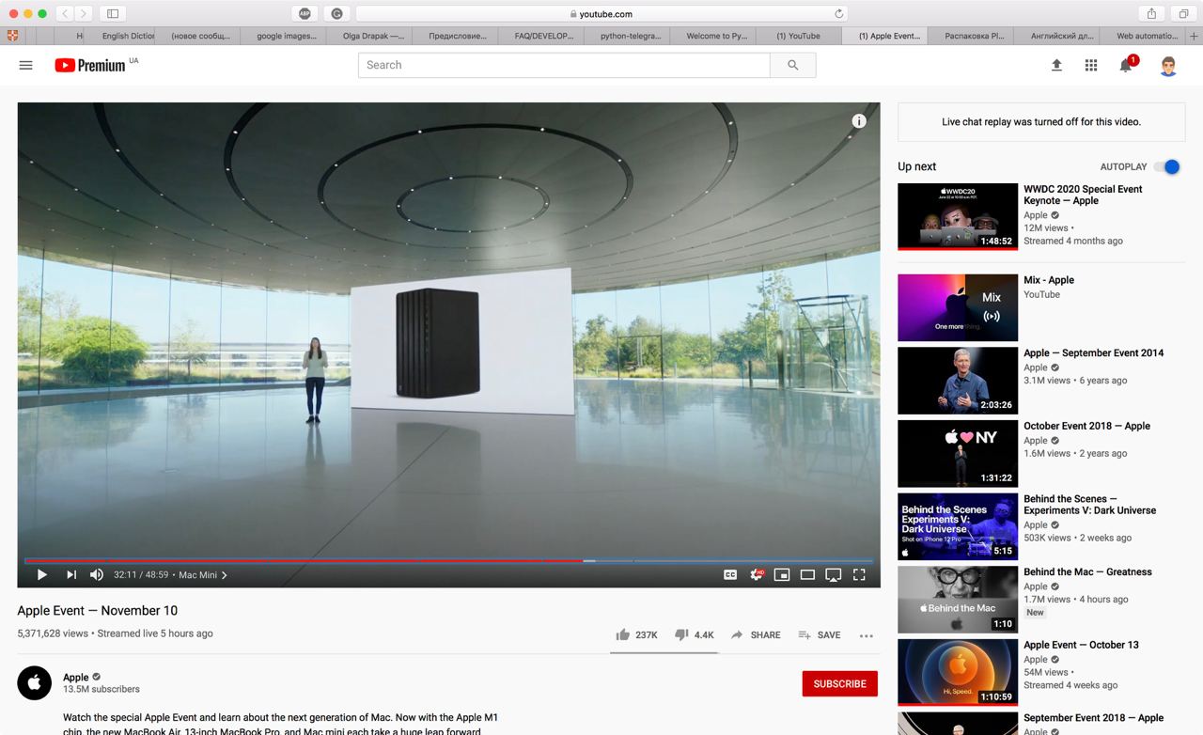Open the video info card icon
Screen dimensions: 1203x735
(859, 121)
